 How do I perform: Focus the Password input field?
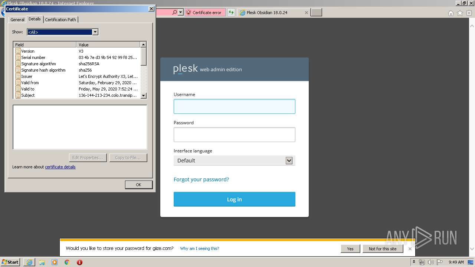pyautogui.click(x=235, y=135)
